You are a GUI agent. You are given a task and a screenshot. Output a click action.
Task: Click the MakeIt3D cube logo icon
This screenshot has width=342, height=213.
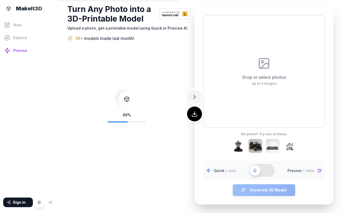point(9,9)
